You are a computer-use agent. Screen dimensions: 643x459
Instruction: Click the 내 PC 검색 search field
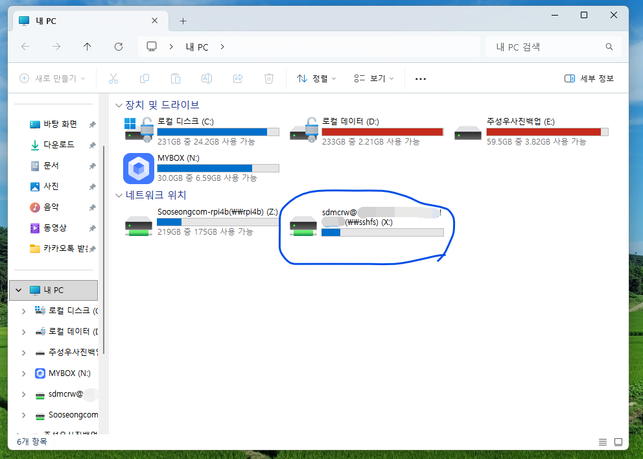click(548, 47)
